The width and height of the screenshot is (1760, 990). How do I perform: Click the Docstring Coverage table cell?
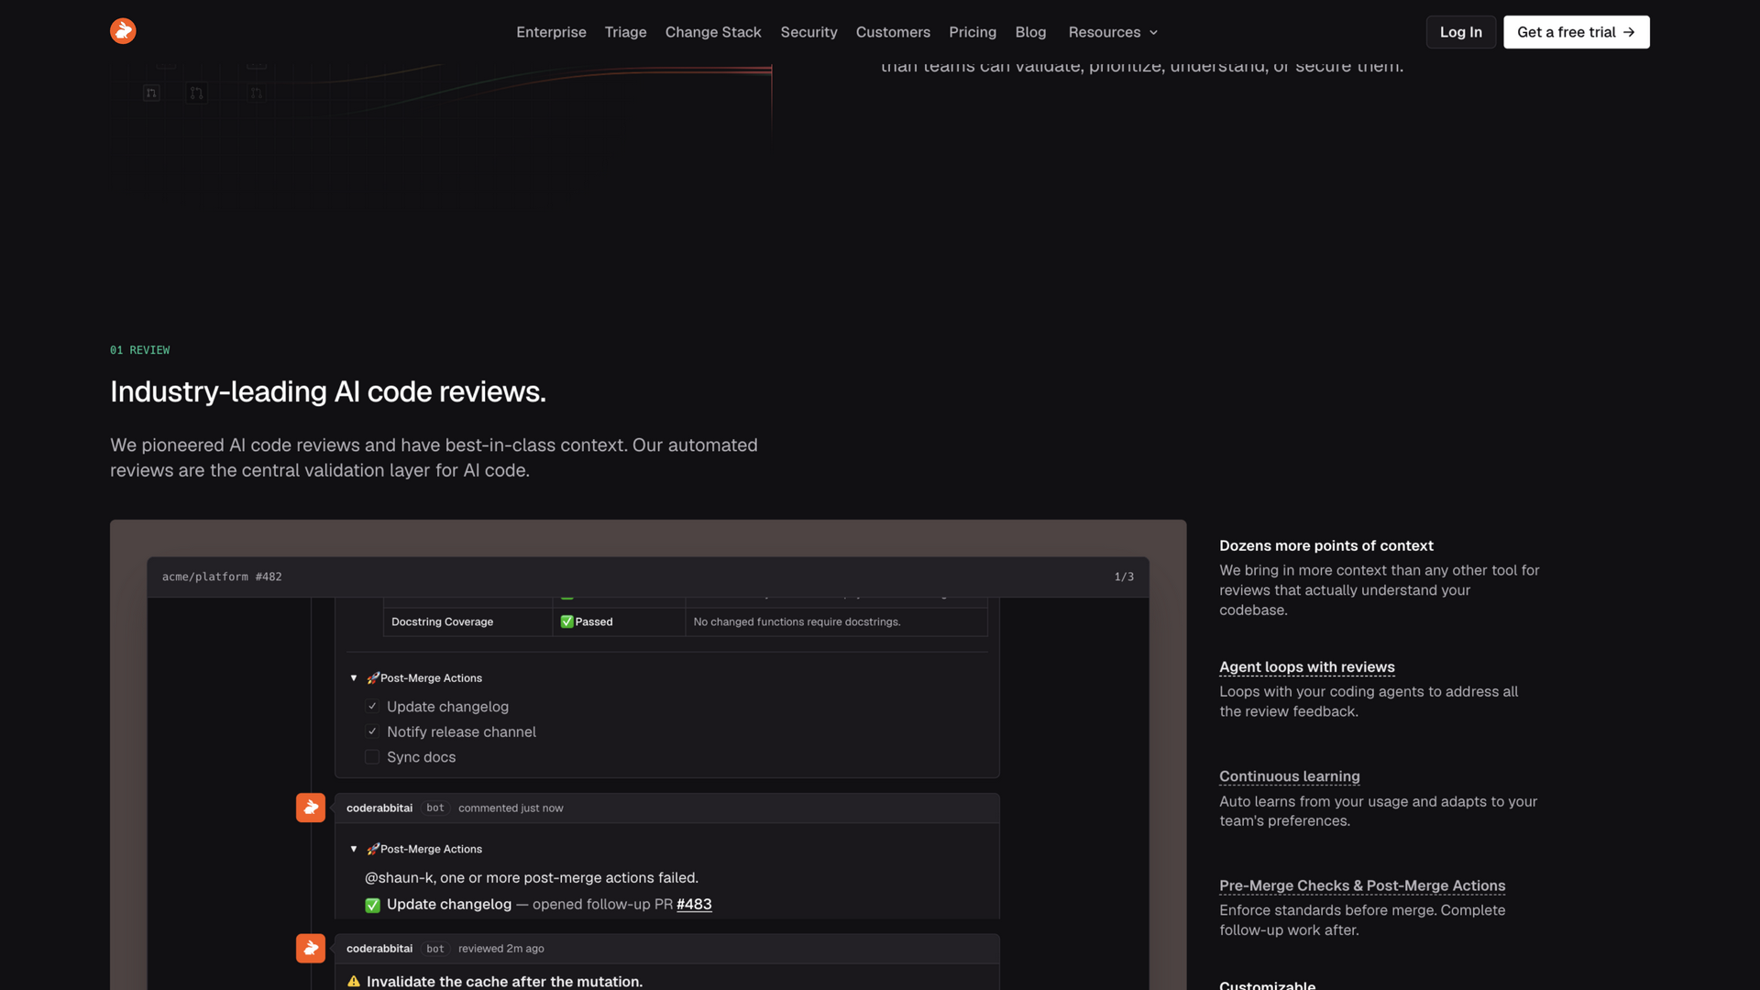coord(467,621)
